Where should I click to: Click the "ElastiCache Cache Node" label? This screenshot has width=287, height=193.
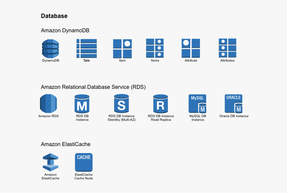point(84,176)
